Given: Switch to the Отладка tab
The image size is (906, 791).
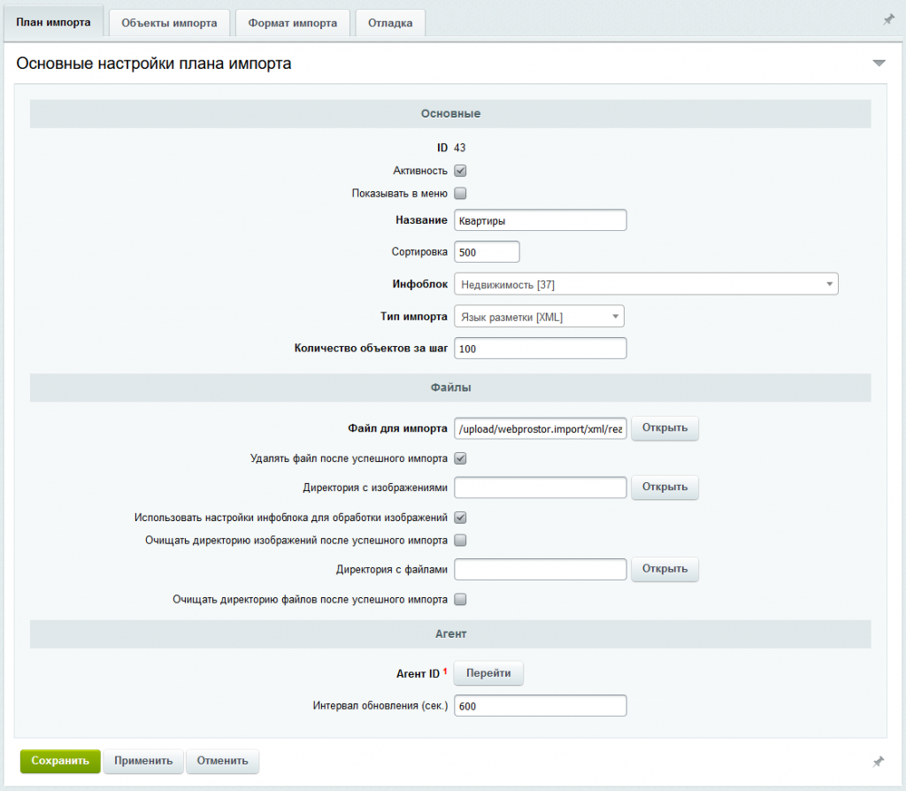Looking at the screenshot, I should (x=390, y=23).
